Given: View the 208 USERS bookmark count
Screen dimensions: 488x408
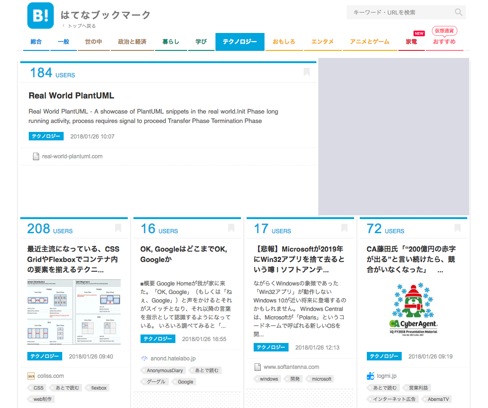Looking at the screenshot, I should pos(50,228).
